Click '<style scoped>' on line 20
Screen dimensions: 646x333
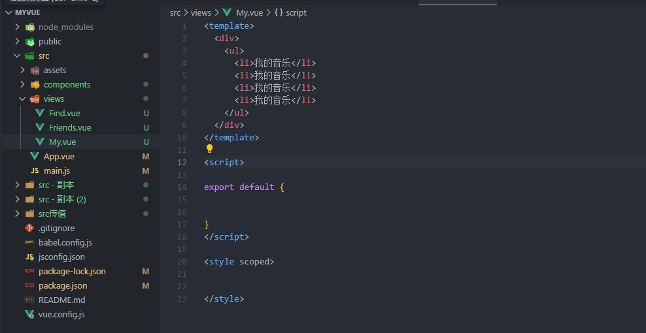(x=239, y=261)
